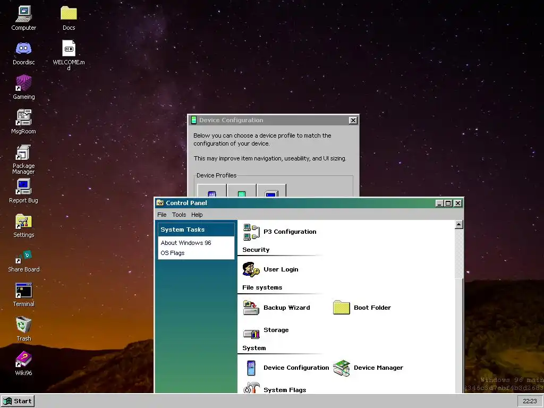Select the first device profile in Device Configuration
The width and height of the screenshot is (544, 408).
click(211, 191)
